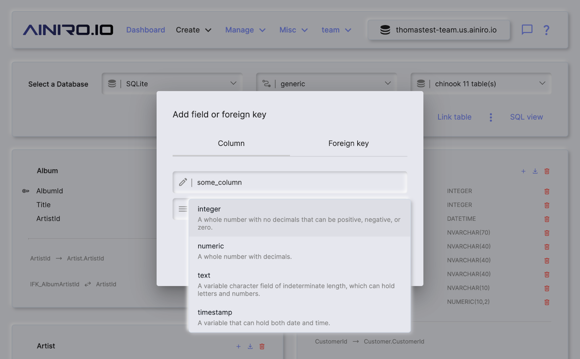Click trash icon beside DATETIME column
This screenshot has width=580, height=359.
[547, 219]
